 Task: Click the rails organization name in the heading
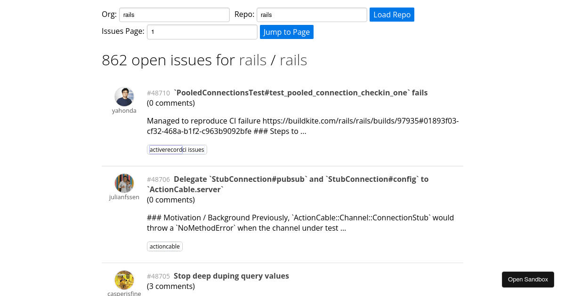click(x=252, y=60)
